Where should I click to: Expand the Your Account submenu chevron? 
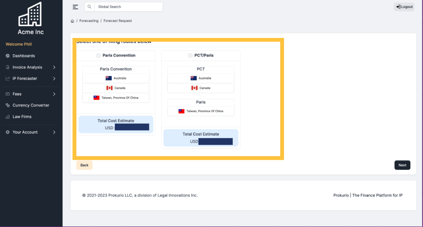(x=54, y=132)
